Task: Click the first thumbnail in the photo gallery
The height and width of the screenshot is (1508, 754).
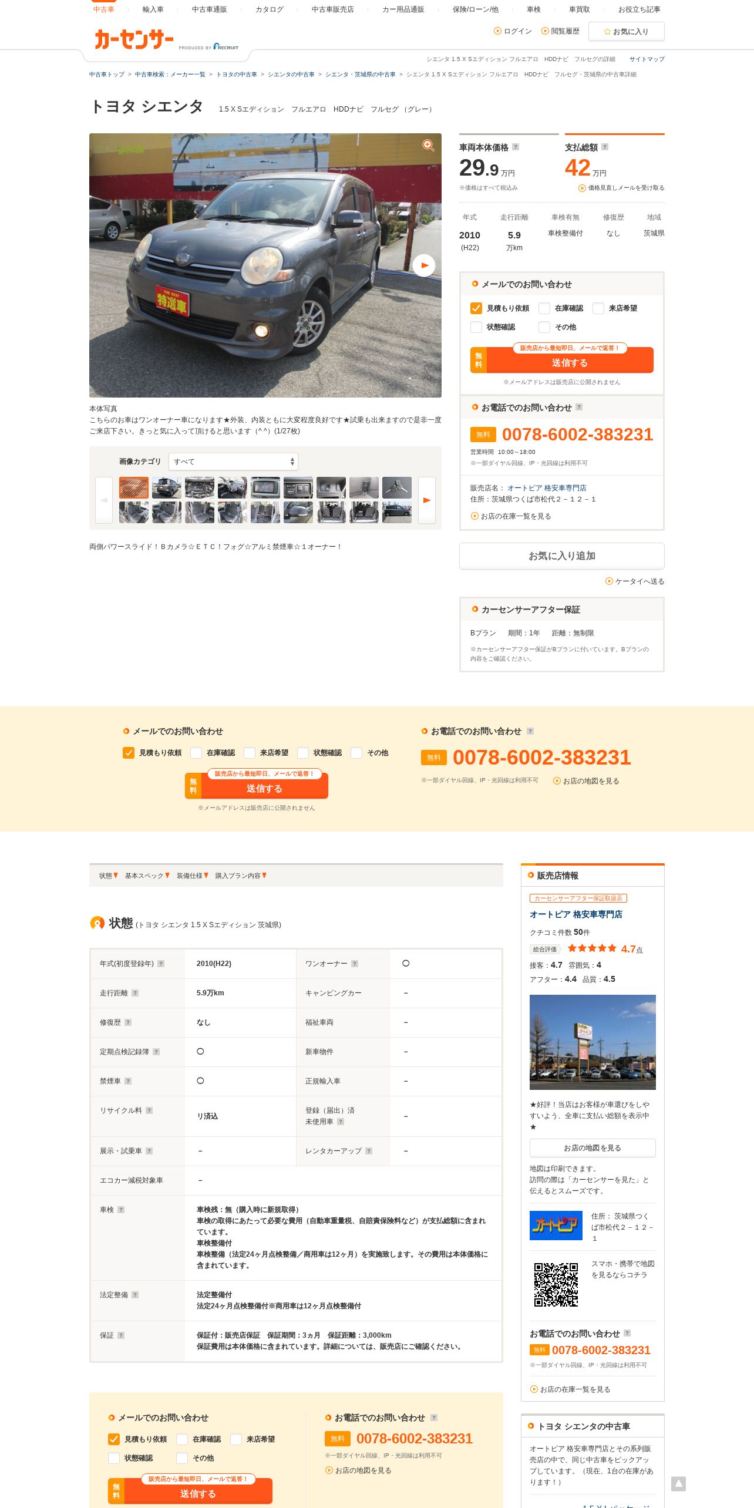Action: pos(134,488)
